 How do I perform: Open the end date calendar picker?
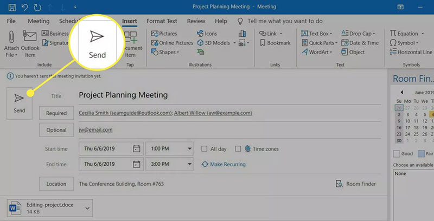[x=137, y=164]
